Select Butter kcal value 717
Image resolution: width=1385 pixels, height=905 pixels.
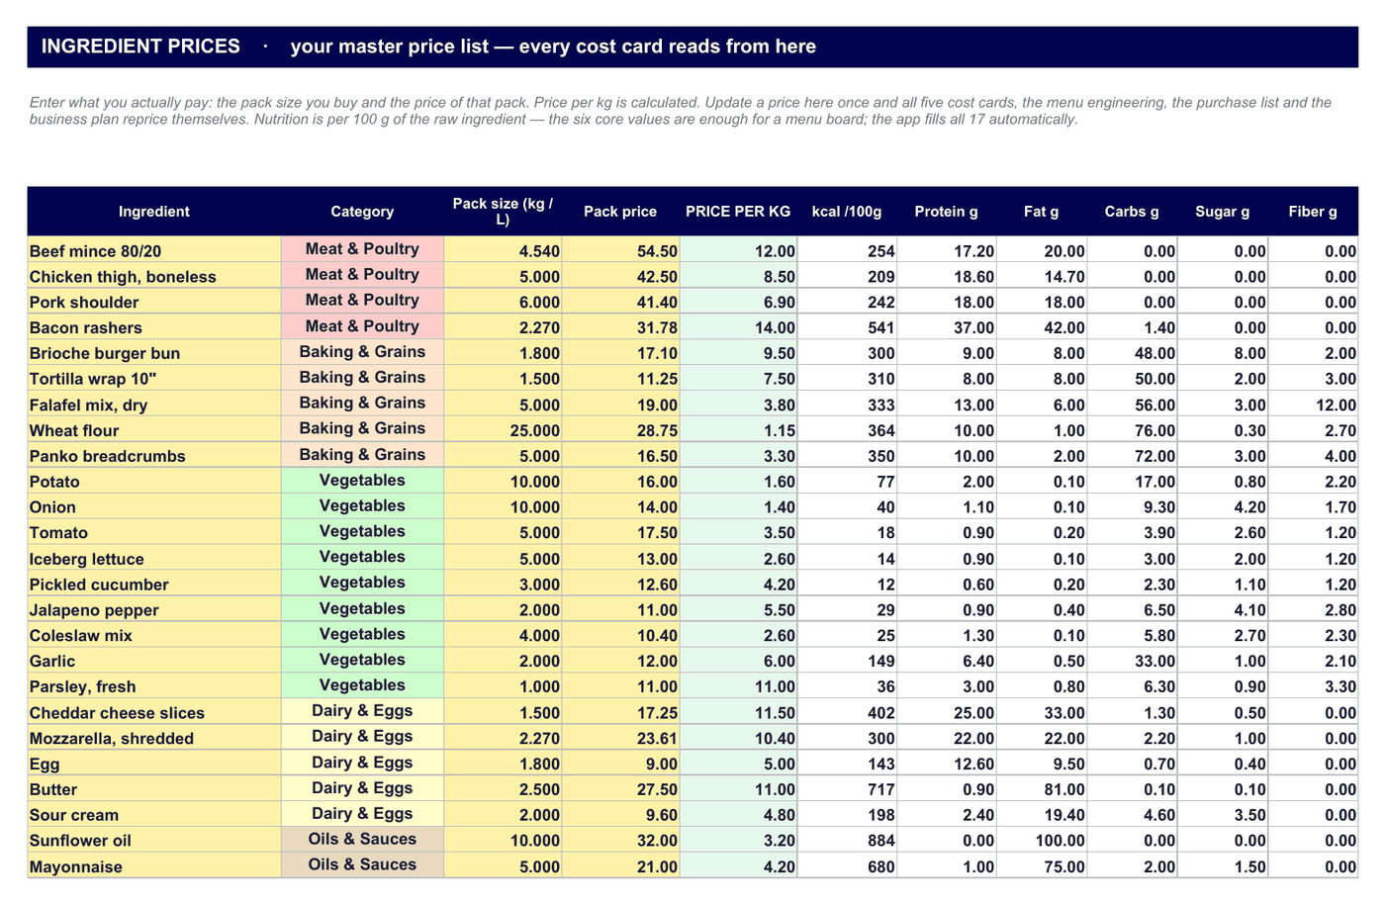(847, 790)
